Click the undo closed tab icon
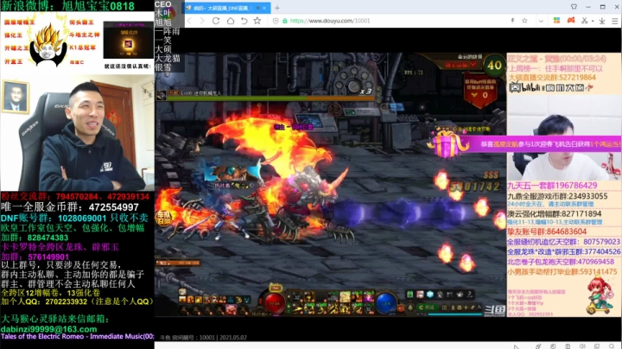This screenshot has height=349, width=622. tap(244, 21)
